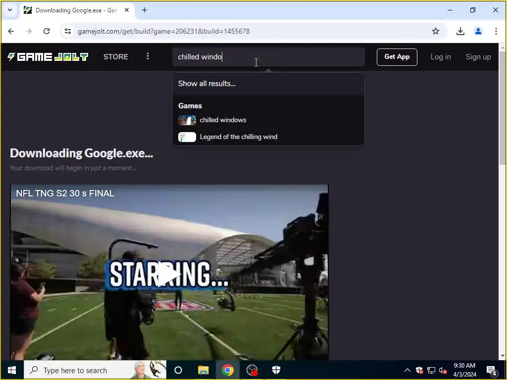Viewport: 507px width, 380px height.
Task: Click Chrome icon on taskbar
Action: 228,370
